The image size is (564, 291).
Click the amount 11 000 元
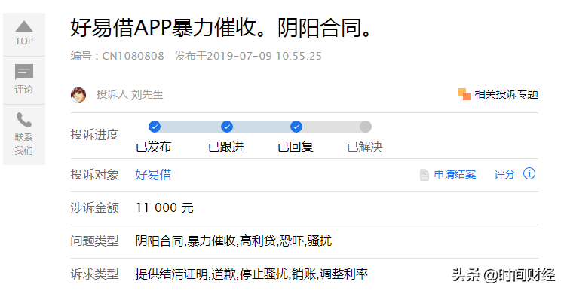pos(164,208)
